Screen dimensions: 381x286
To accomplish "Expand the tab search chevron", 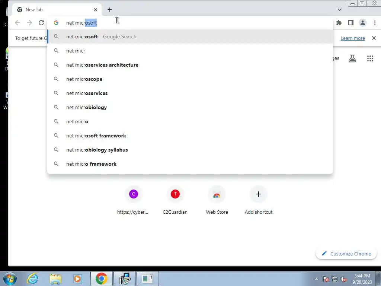I will coord(340,10).
